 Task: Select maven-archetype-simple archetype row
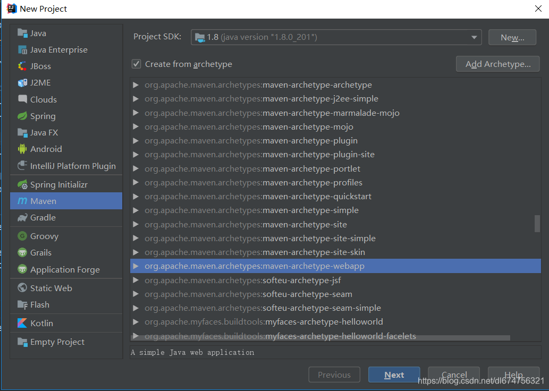[335, 210]
